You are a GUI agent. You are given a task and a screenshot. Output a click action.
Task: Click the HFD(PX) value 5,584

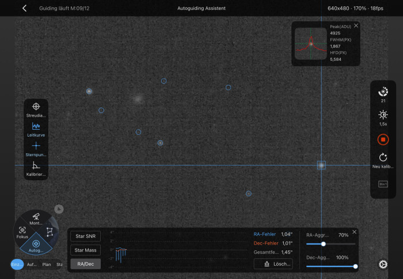click(336, 59)
